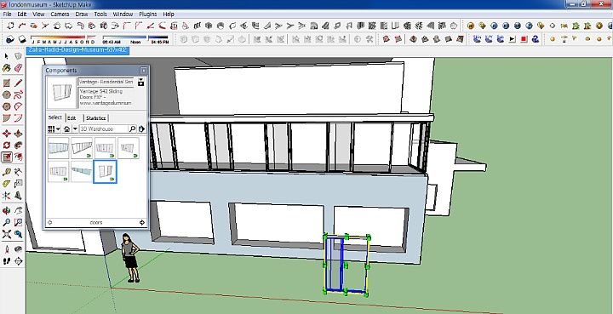Activate the Move tool with red arrows
Screen dimensions: 613x314
(x=7, y=134)
